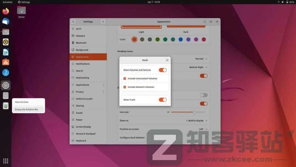The height and width of the screenshot is (167, 296).
Task: Select New Window from the context menu
Action: [21, 102]
